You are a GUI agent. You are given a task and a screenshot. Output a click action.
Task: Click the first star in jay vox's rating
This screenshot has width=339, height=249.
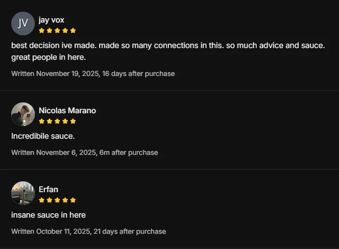pyautogui.click(x=42, y=30)
